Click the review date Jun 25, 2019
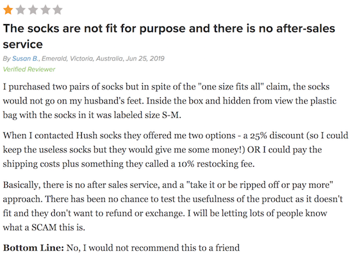Image resolution: width=353 pixels, height=260 pixels. [145, 58]
